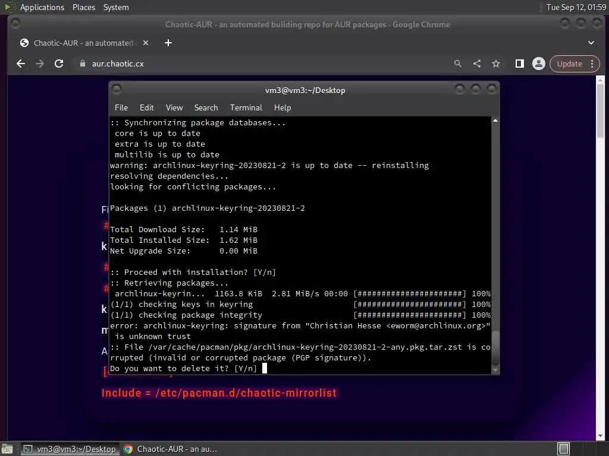Image resolution: width=609 pixels, height=456 pixels.
Task: Open the terminal Search menu
Action: coord(206,107)
